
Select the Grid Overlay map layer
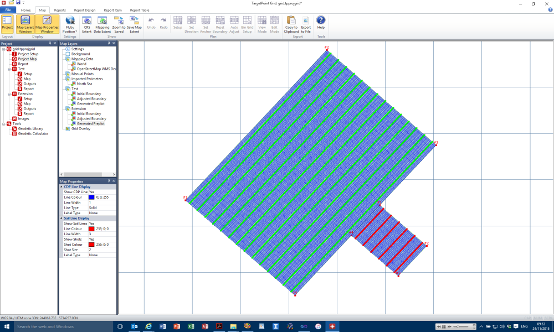pyautogui.click(x=80, y=128)
